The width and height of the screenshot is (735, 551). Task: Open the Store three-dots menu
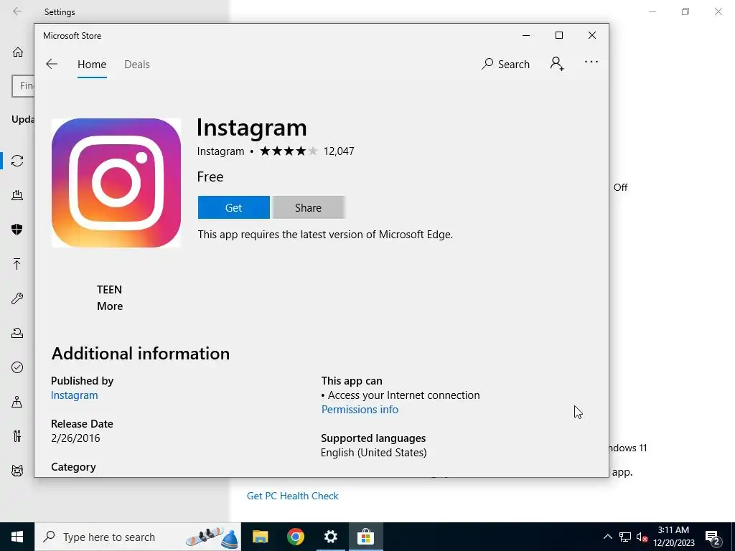[x=591, y=62]
